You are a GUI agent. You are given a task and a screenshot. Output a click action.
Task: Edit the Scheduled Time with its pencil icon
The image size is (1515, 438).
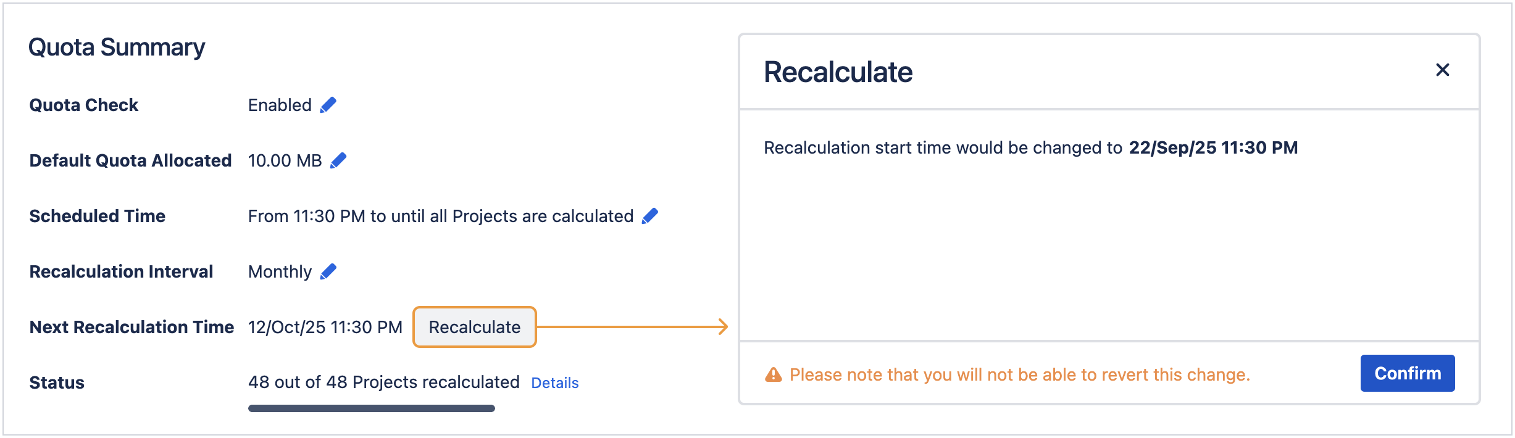click(x=649, y=215)
